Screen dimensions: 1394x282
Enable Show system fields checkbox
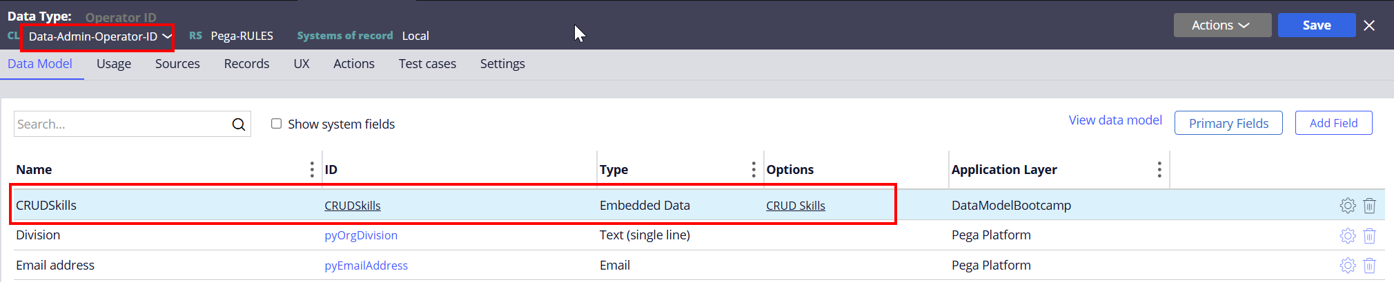point(277,124)
